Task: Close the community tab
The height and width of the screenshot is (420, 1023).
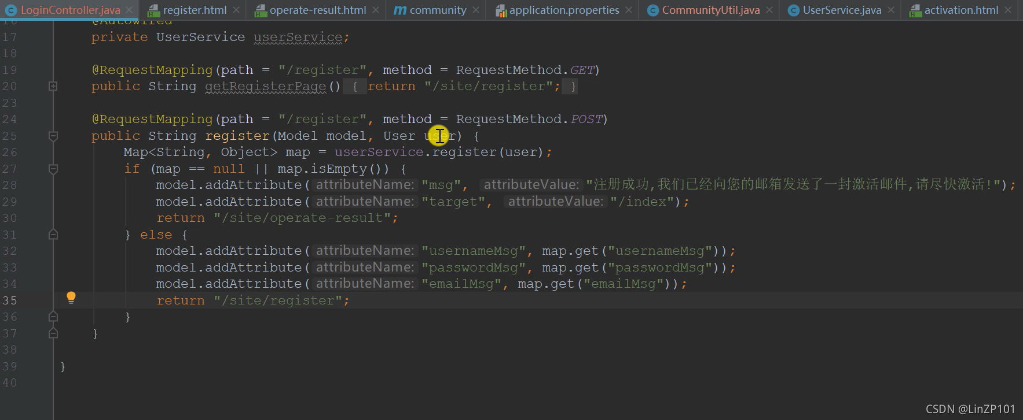Action: 476,10
